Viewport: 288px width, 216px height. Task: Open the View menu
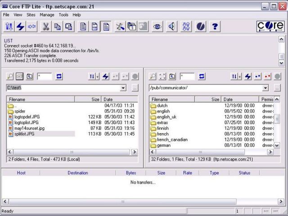tap(18, 15)
